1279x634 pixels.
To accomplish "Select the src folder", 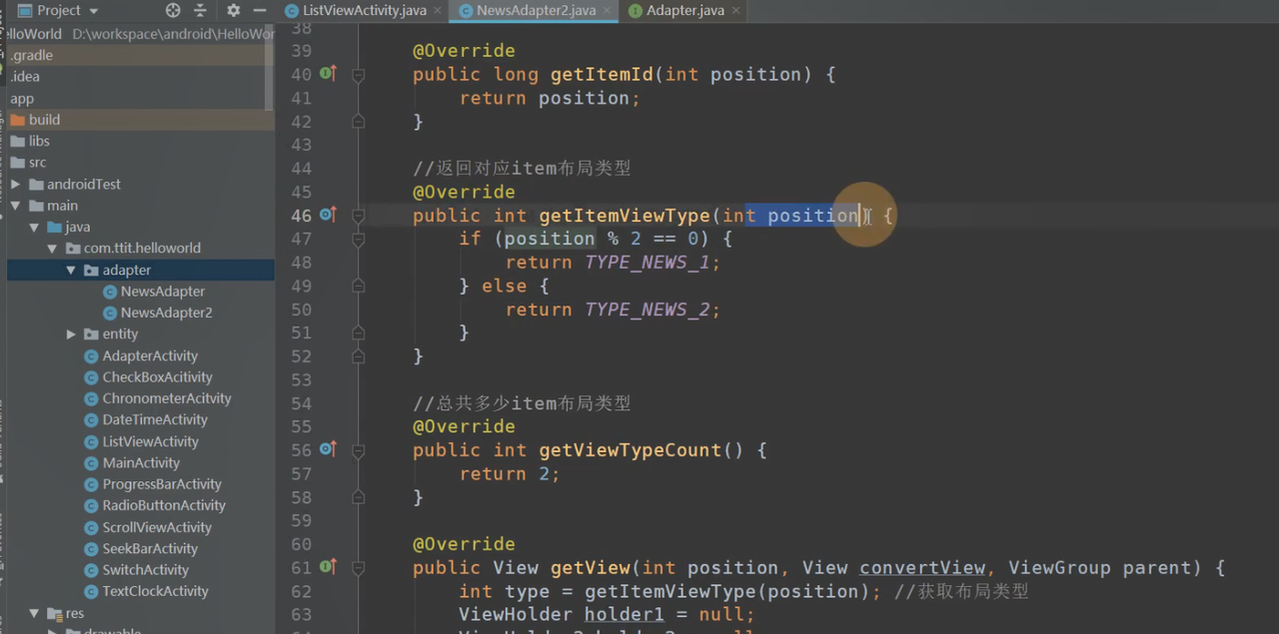I will click(140, 163).
